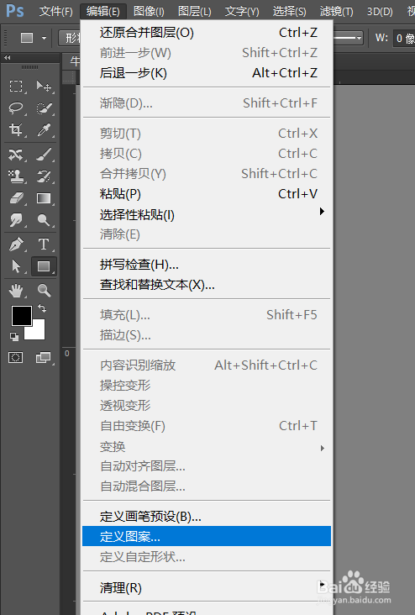Click the black foreground color swatch
The image size is (415, 615).
(20, 314)
